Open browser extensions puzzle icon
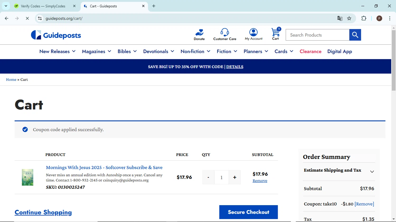The width and height of the screenshot is (396, 222). click(x=364, y=18)
